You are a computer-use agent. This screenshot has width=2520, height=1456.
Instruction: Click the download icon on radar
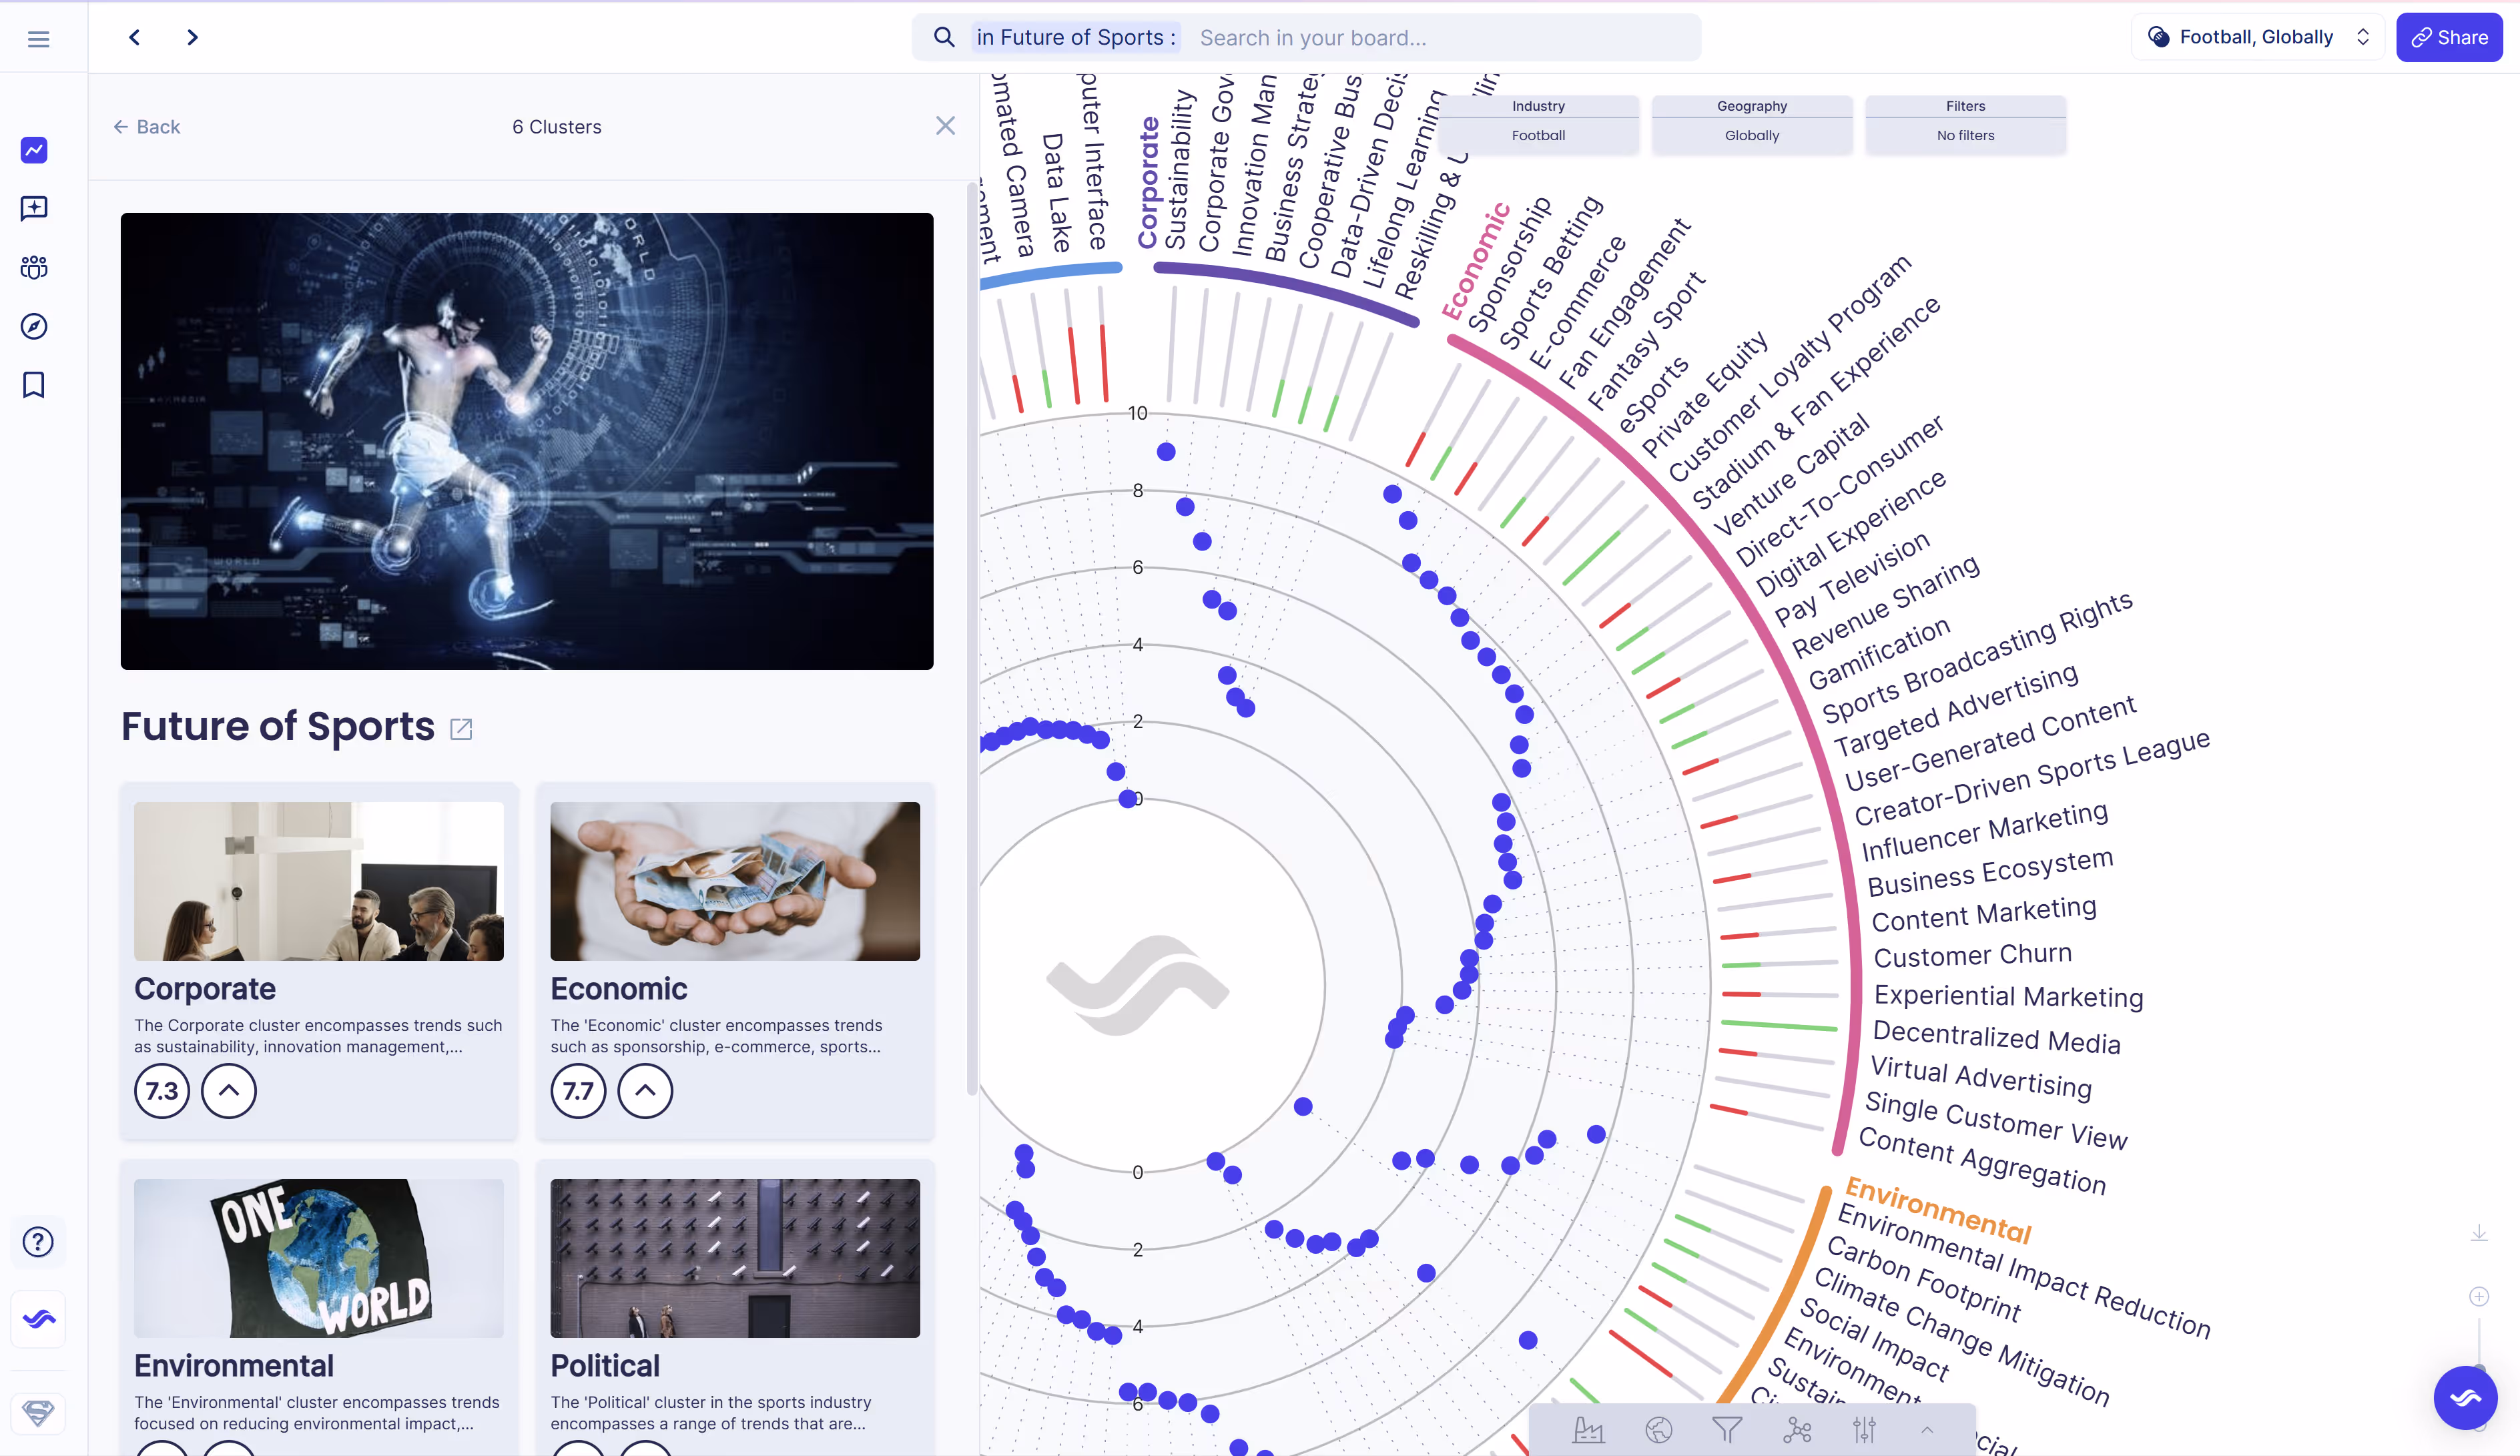(x=2479, y=1233)
